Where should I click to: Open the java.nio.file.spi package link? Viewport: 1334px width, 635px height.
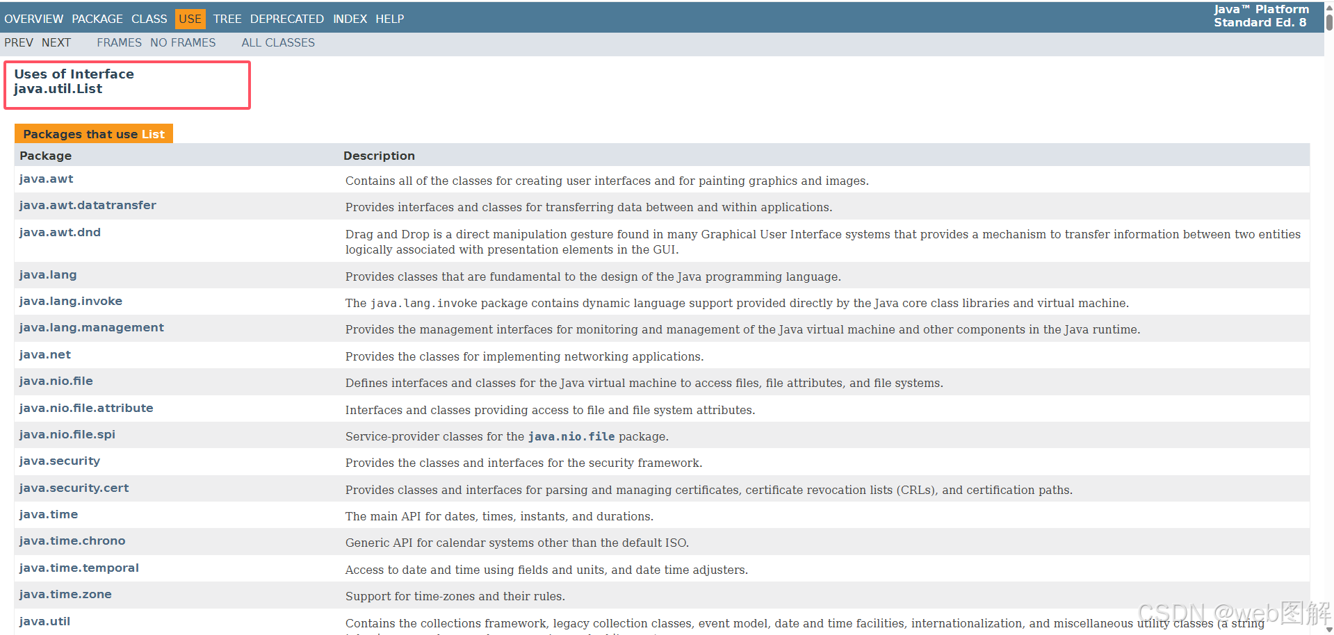point(67,434)
